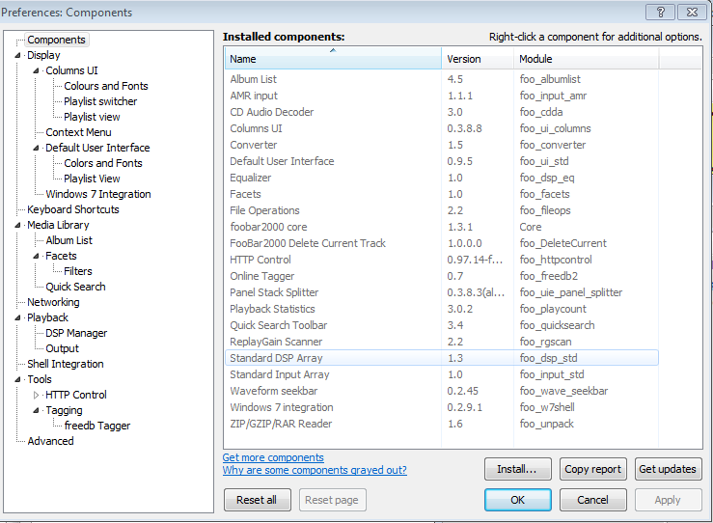713x523 pixels.
Task: Select the HTTP Control component in the list
Action: point(442,260)
